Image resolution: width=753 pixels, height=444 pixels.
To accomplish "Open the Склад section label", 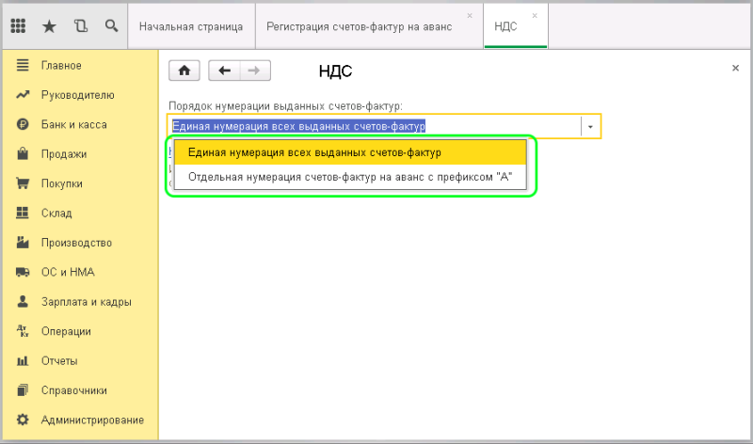I will pyautogui.click(x=56, y=214).
